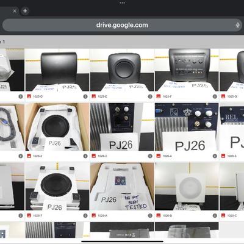Screen dimensions: 244x244
Task: Select the file name '1026-4'
Action: point(167,156)
